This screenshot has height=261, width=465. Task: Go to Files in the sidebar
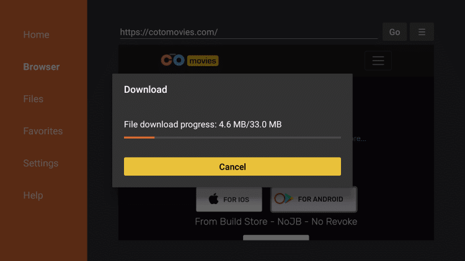tap(33, 99)
